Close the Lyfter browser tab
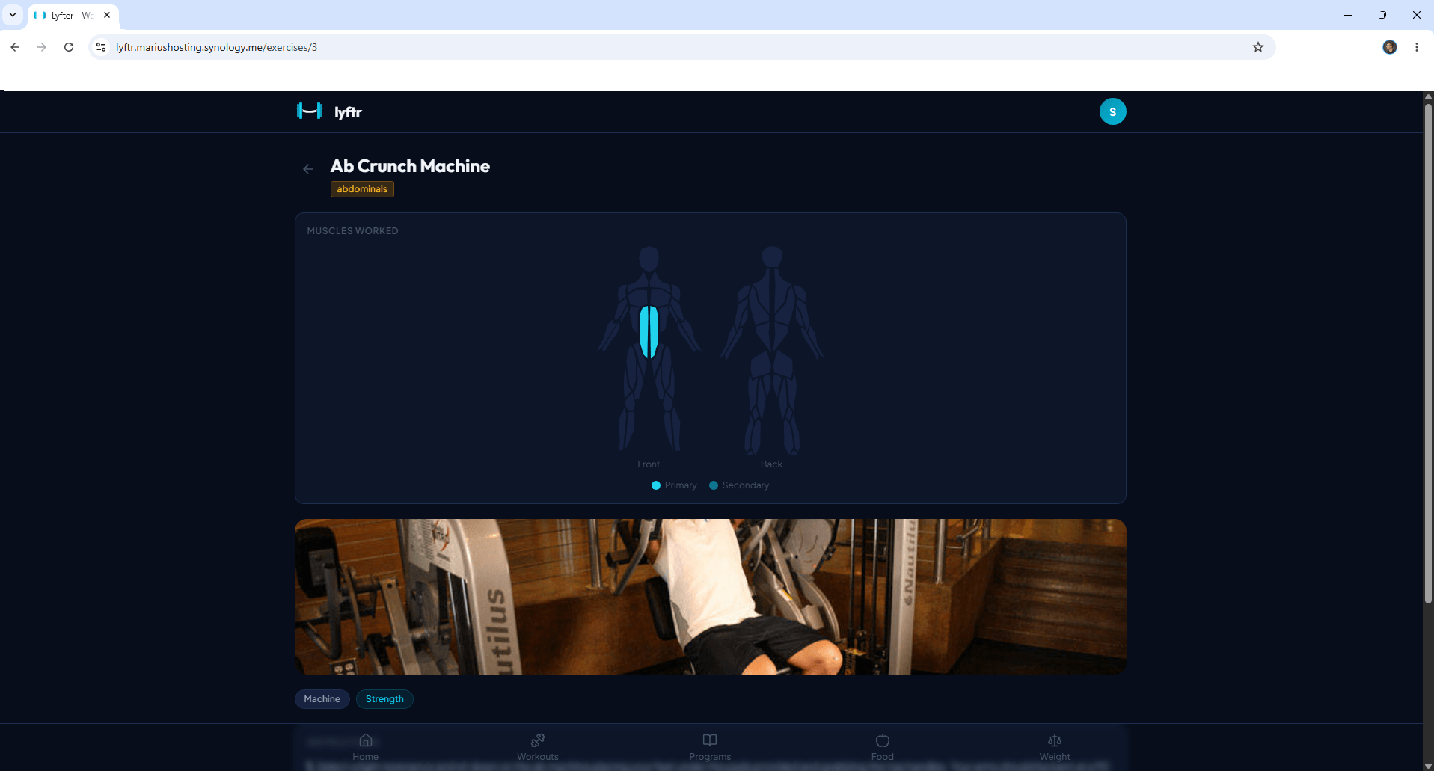The width and height of the screenshot is (1434, 771). (107, 15)
